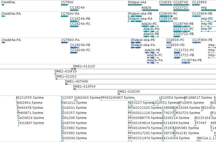Click protein CG33722-PC
This screenshot has height=142, width=216.
tap(184, 50)
